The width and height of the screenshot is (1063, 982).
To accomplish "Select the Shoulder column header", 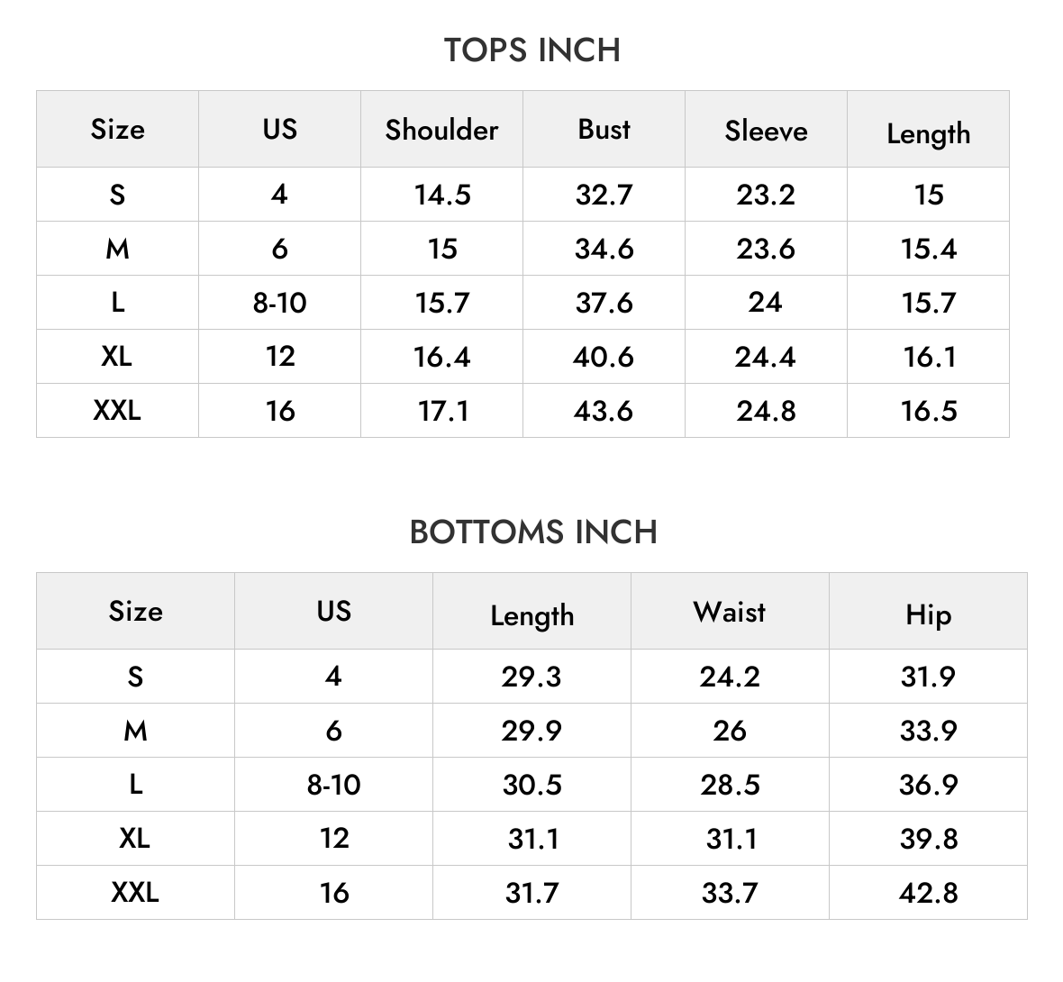I will [442, 130].
